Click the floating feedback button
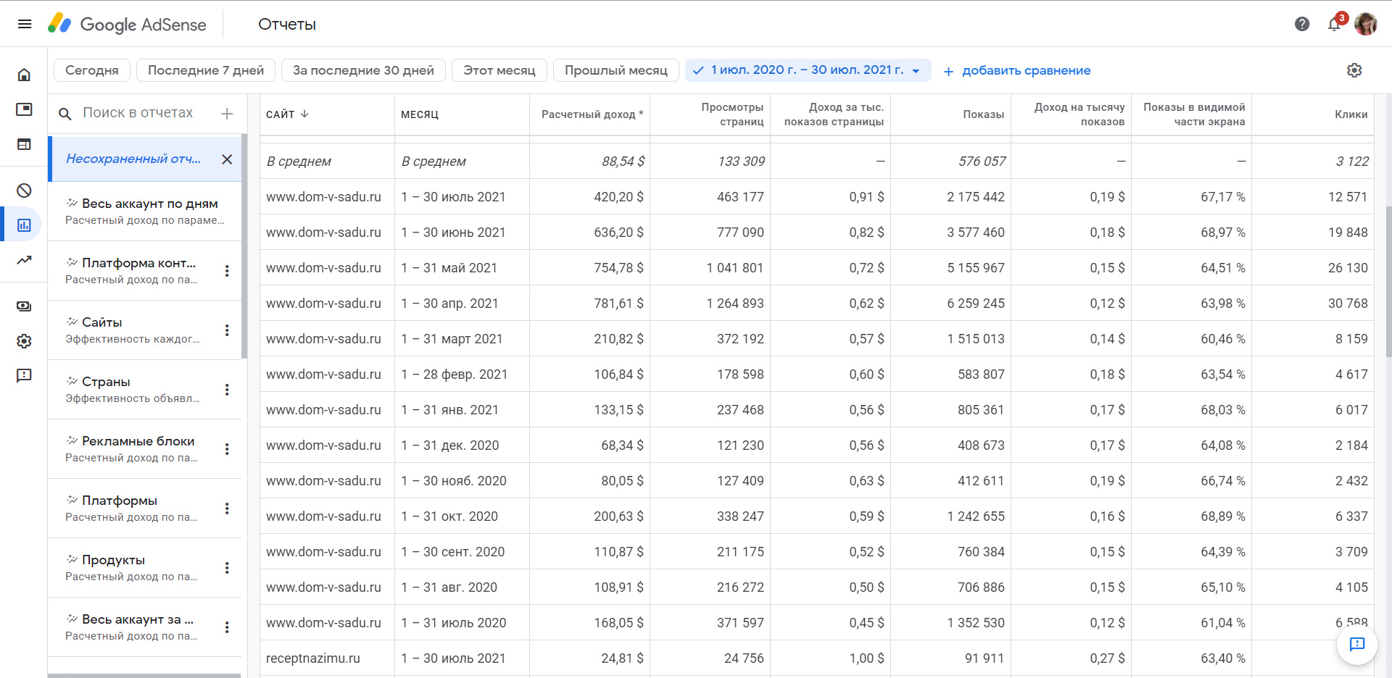 point(1357,644)
